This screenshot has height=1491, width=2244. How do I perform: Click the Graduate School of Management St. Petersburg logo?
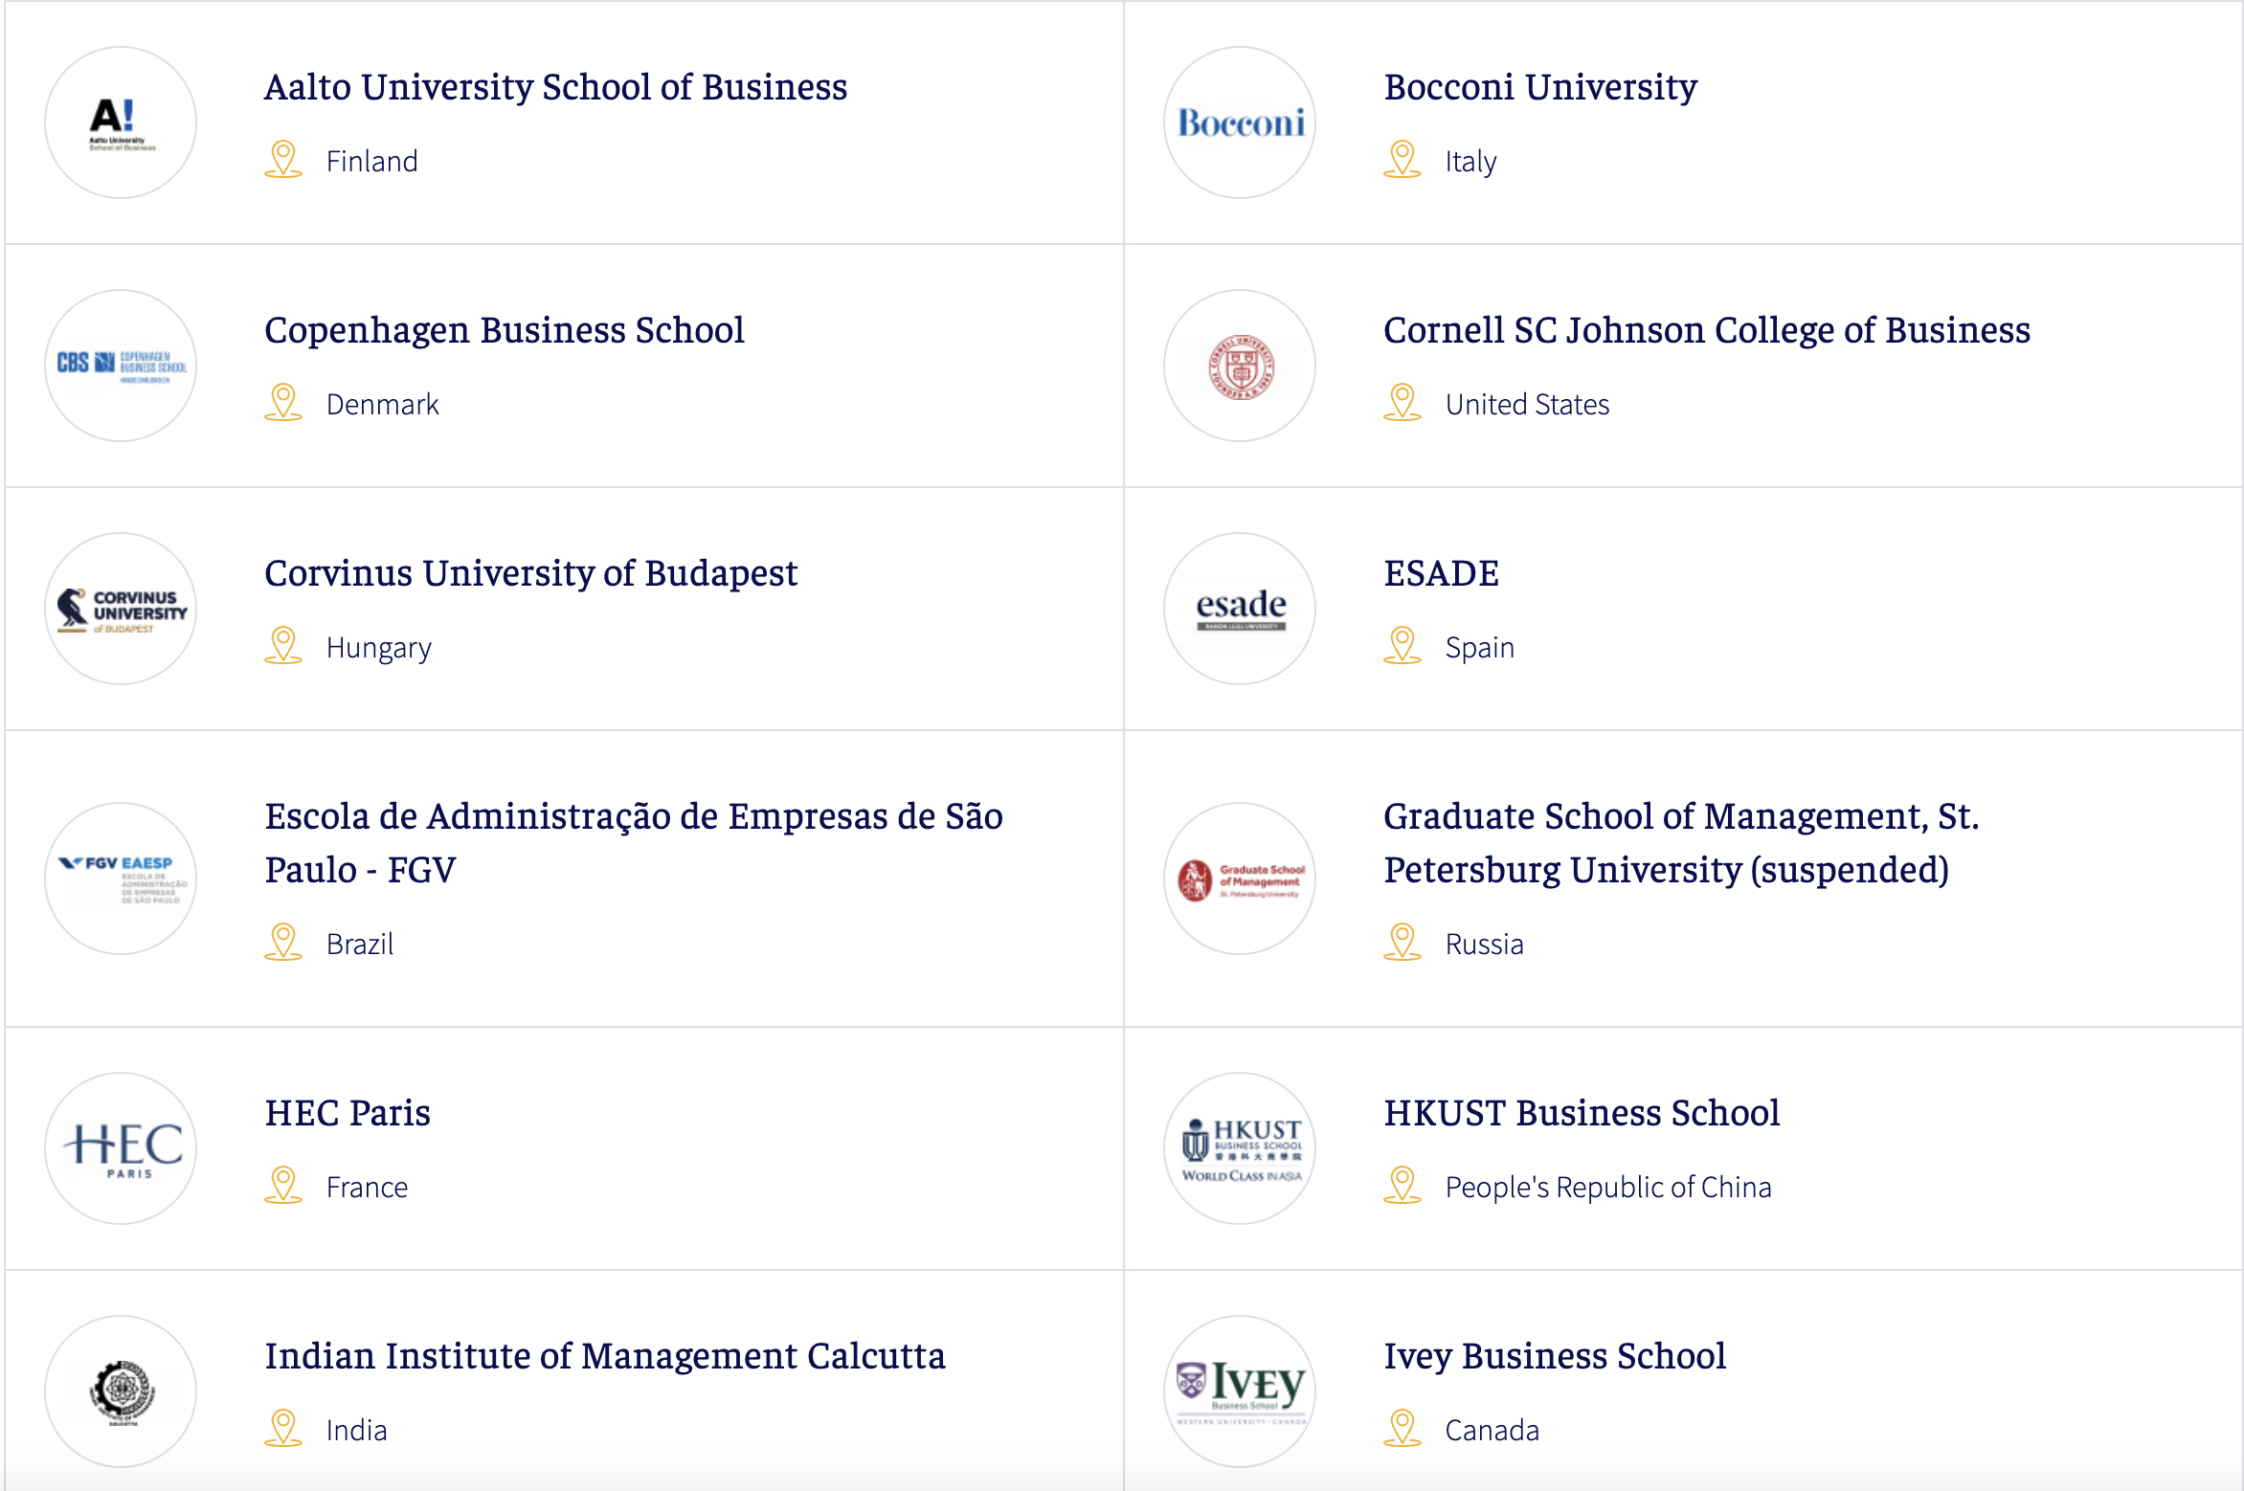click(x=1239, y=878)
